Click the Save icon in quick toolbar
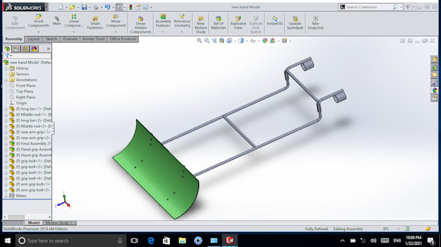 (84, 7)
